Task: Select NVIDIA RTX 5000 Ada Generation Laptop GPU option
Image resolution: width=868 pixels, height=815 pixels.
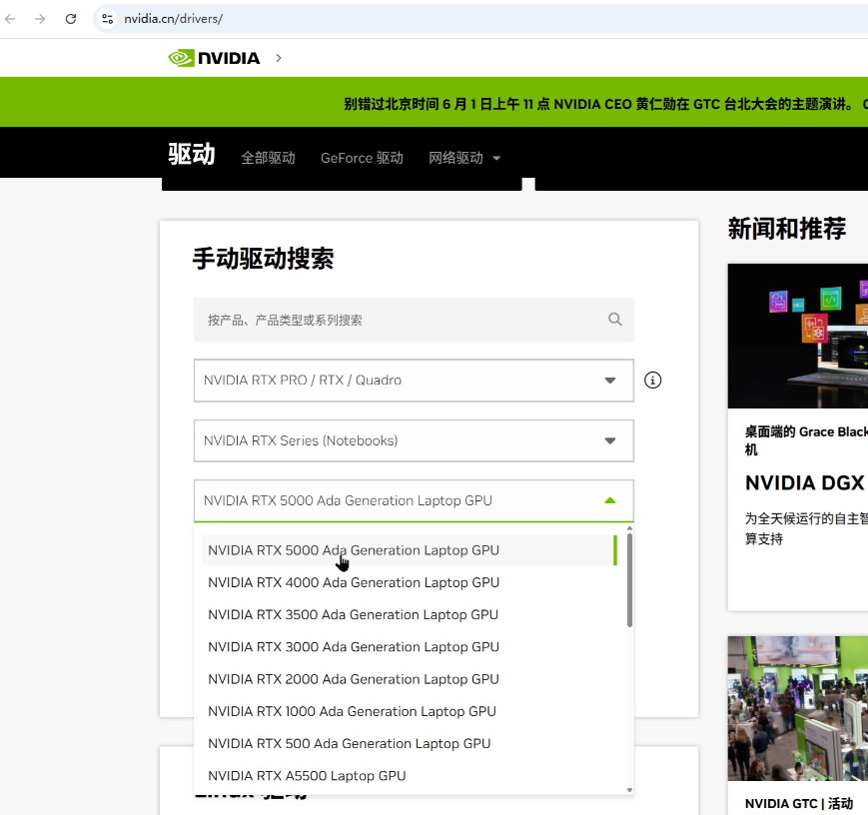Action: tap(410, 550)
